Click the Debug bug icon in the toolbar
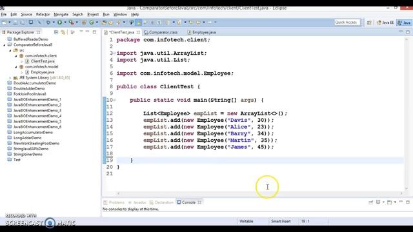Image resolution: width=413 pixels, height=232 pixels. (48, 23)
